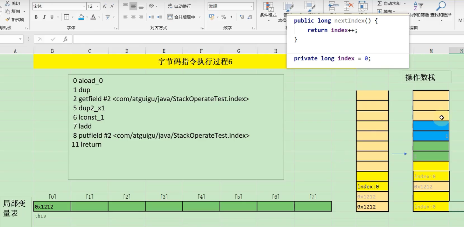Click local variable cell 0x1212 under [0]
Viewport: 464px width, 227px height.
click(52, 206)
